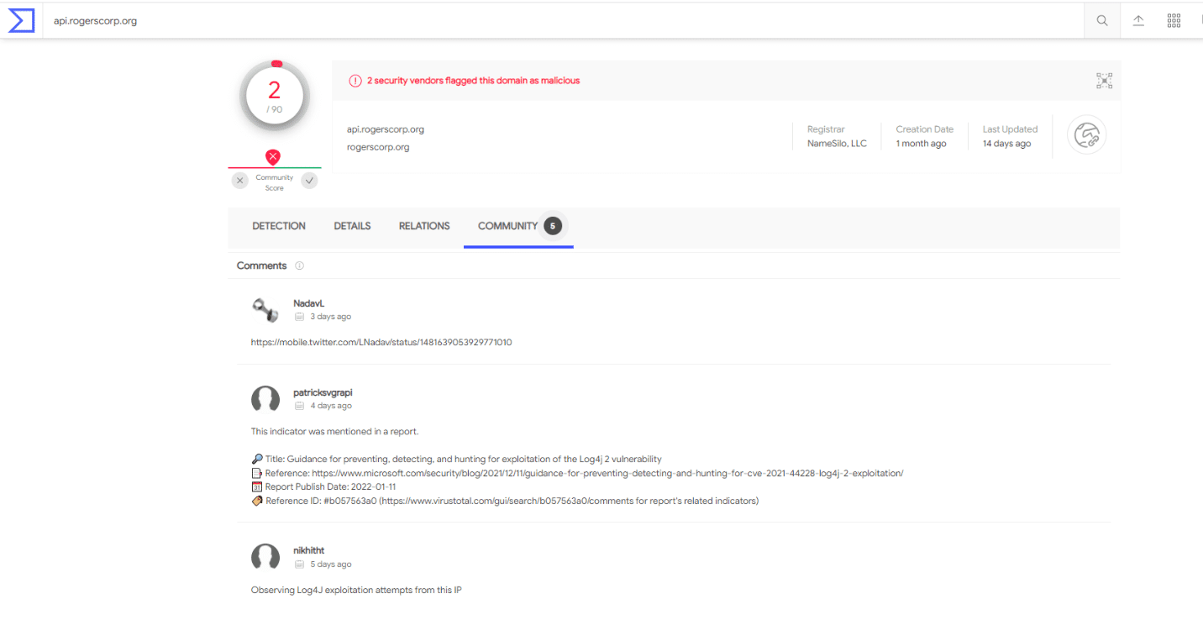Click the calendar icon by 3 days ago

tap(299, 317)
